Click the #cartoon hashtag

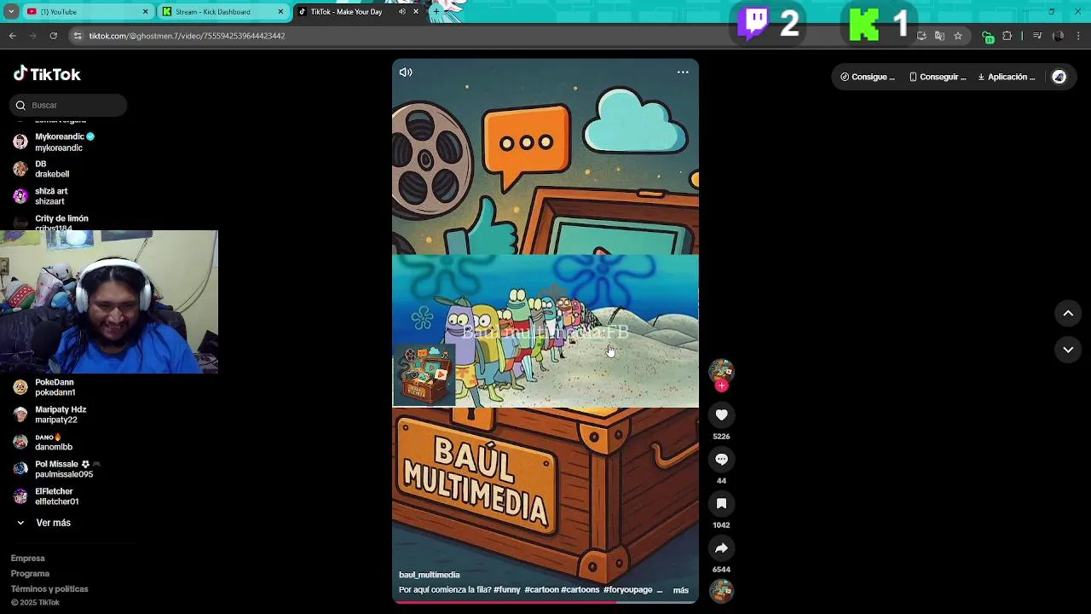(x=541, y=590)
